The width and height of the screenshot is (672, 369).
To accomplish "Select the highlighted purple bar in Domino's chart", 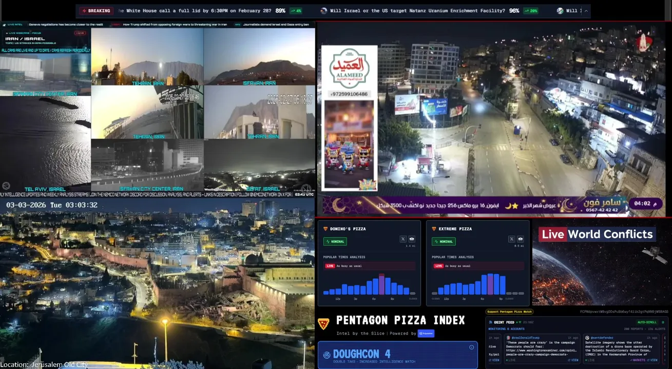I will click(x=381, y=284).
